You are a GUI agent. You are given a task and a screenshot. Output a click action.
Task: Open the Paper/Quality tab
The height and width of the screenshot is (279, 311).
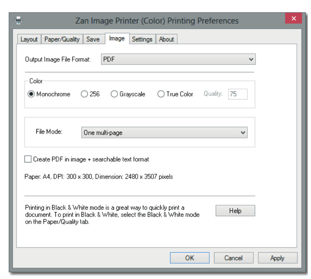62,39
